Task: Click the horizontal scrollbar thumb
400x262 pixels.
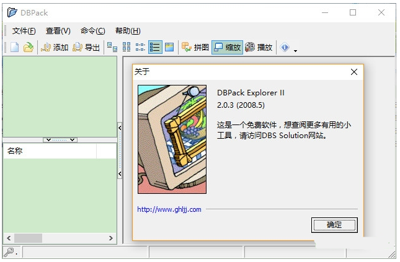Action: (x=28, y=238)
